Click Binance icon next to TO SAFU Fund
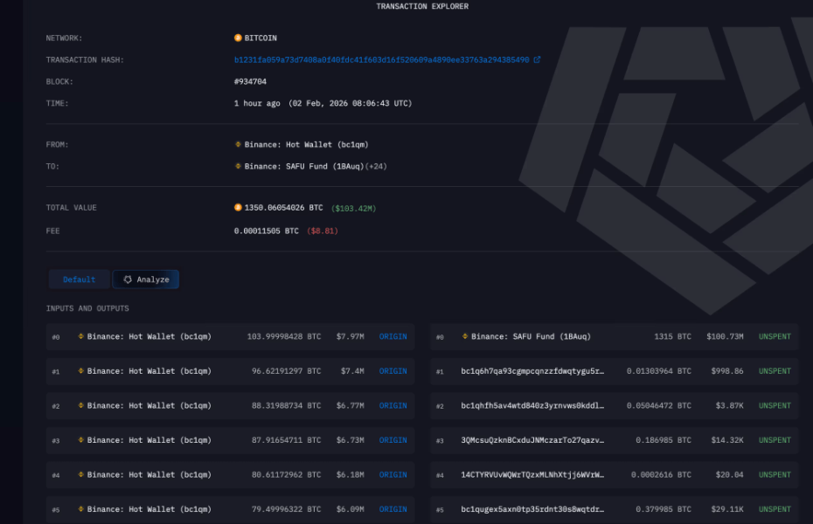Screen dimensions: 813x524 tap(238, 166)
